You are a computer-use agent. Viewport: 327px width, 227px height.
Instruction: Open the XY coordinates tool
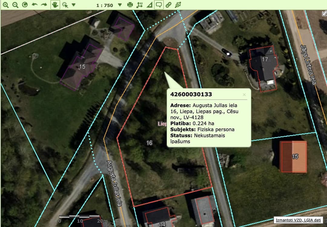[x=140, y=5]
